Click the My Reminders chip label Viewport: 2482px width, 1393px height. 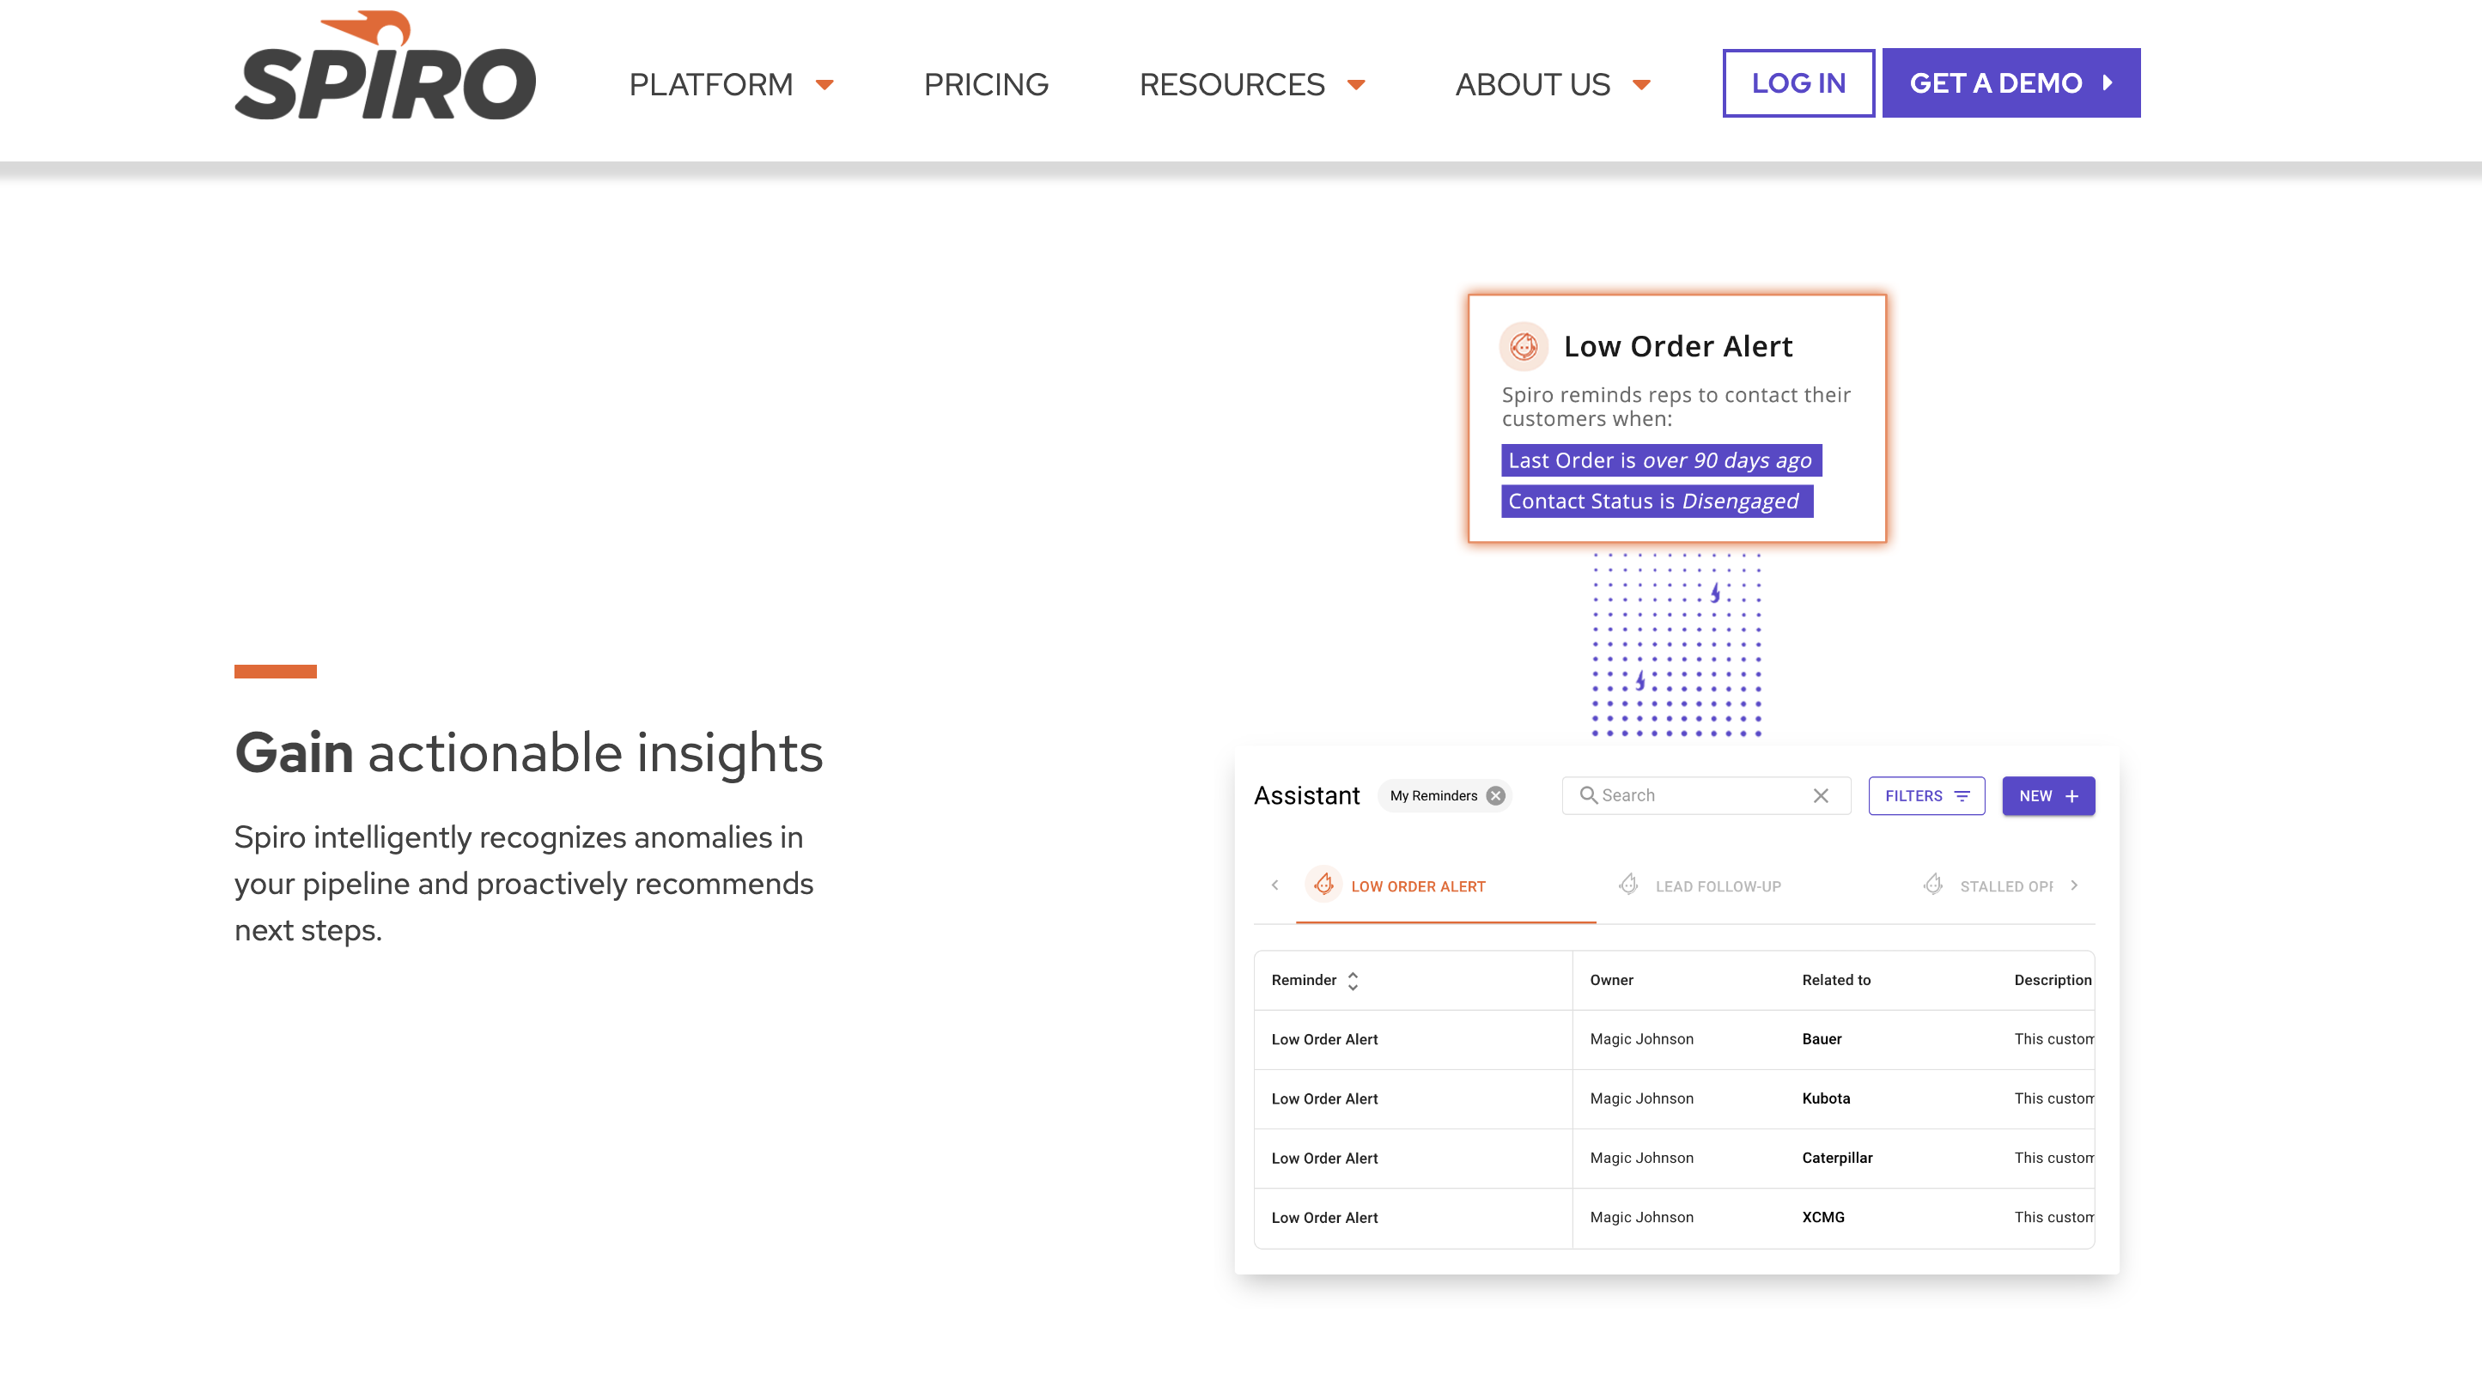point(1433,796)
